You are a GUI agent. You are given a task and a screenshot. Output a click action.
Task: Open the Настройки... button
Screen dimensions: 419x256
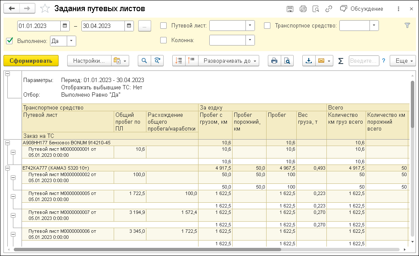(x=89, y=61)
